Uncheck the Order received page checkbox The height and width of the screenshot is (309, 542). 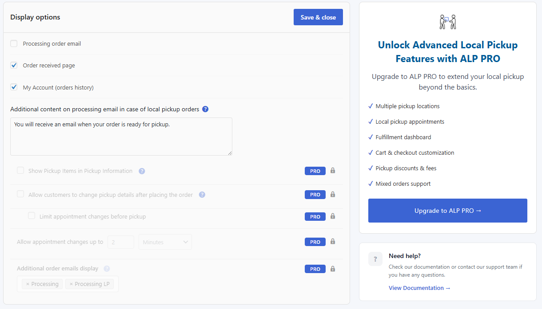(14, 65)
